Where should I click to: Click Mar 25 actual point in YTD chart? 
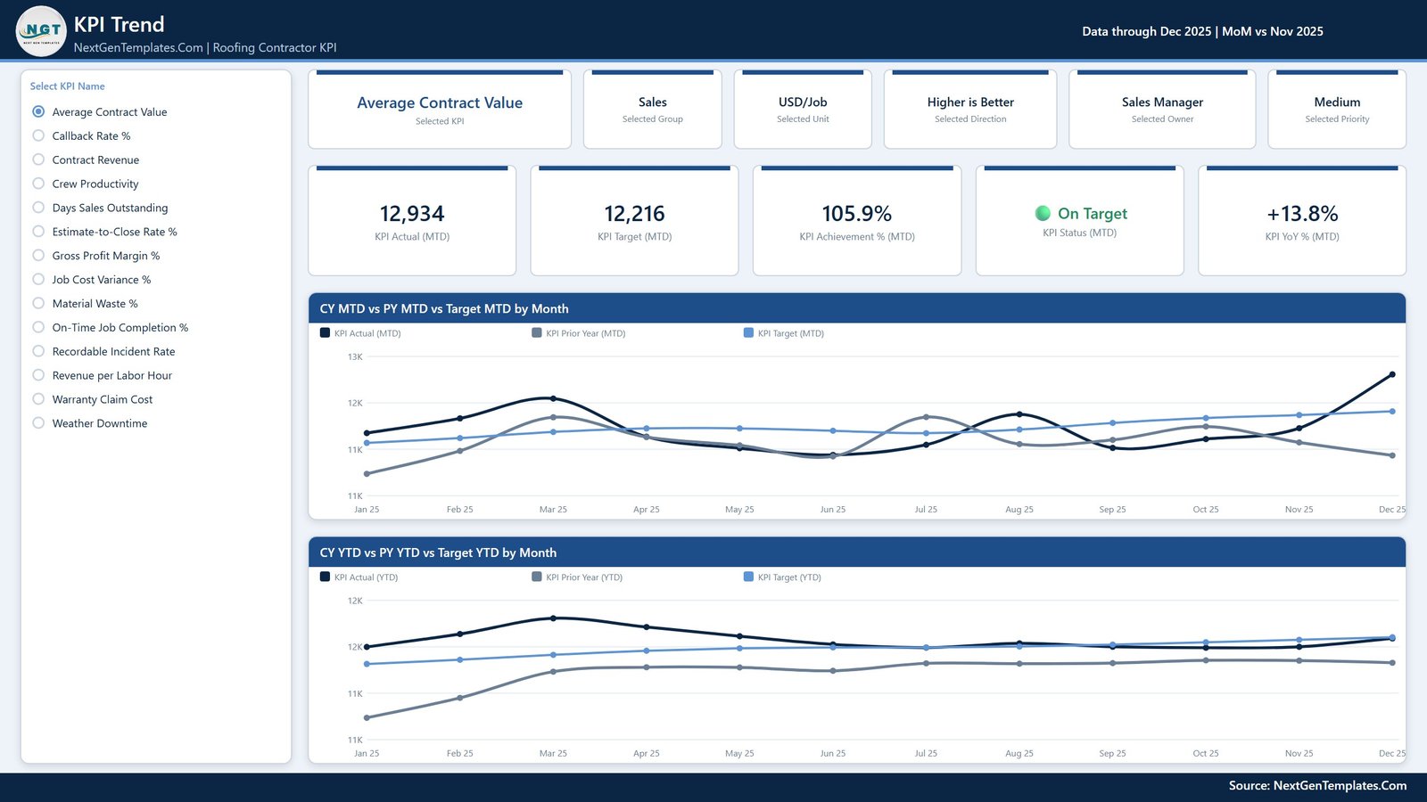pyautogui.click(x=553, y=618)
